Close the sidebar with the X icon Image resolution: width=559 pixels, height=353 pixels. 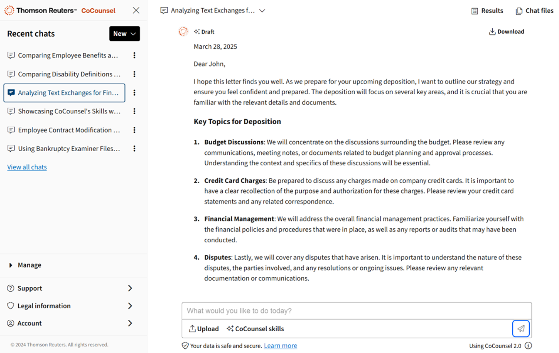tap(136, 10)
